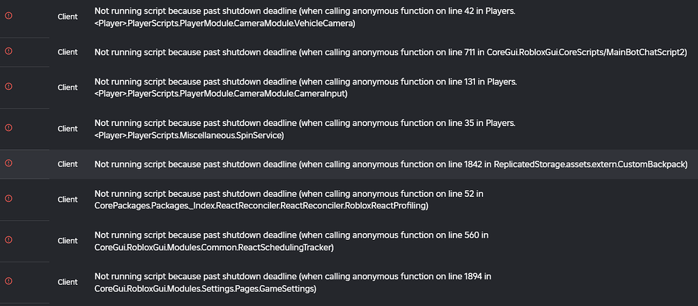Click the error icon for the SpinService entry
698x306 pixels.
coord(9,127)
